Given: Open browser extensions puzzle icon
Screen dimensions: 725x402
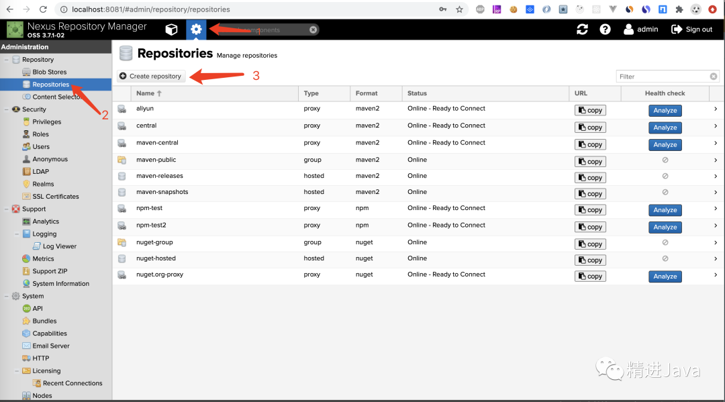Looking at the screenshot, I should pyautogui.click(x=679, y=9).
